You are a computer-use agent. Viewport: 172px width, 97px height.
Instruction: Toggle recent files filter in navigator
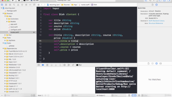tap(32, 95)
